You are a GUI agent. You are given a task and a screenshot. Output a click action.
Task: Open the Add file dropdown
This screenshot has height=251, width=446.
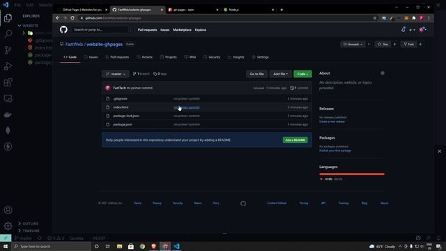[280, 74]
